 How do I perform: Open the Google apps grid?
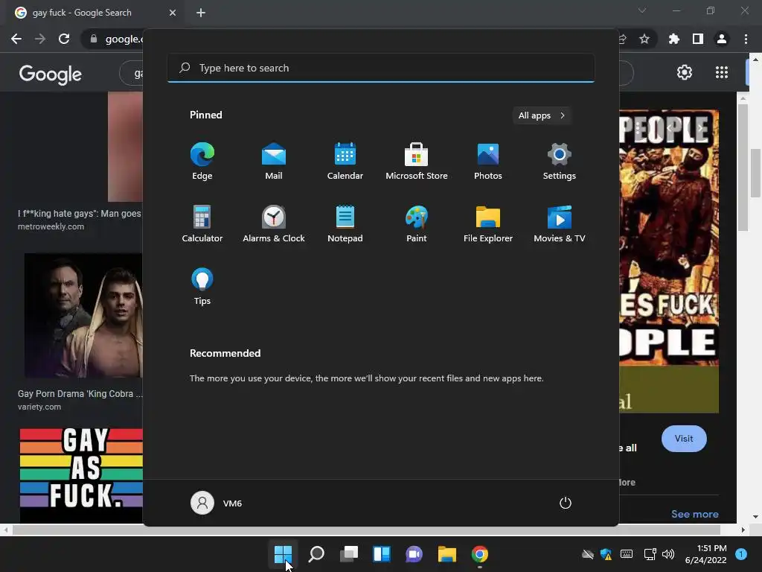[722, 72]
